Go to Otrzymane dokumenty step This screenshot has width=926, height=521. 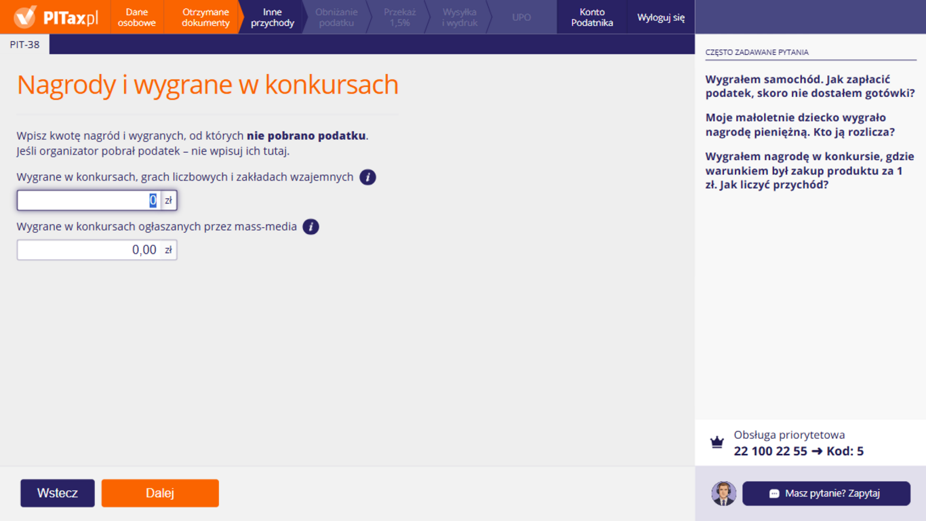pyautogui.click(x=205, y=18)
